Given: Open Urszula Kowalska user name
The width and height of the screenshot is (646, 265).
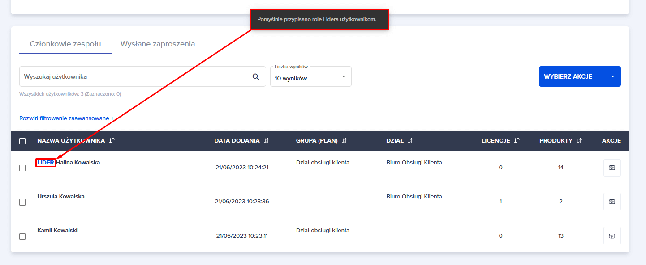Looking at the screenshot, I should pos(61,197).
